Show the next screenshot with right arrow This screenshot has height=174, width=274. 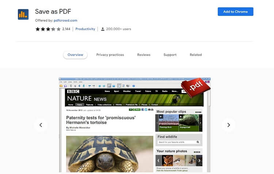click(x=229, y=125)
